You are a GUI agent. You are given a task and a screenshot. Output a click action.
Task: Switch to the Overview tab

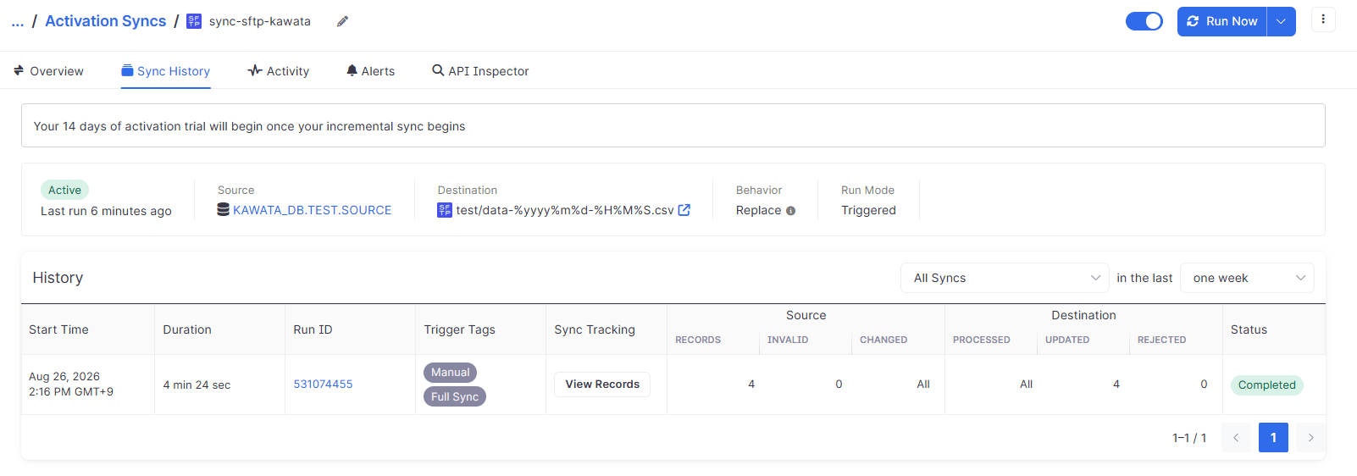(48, 71)
